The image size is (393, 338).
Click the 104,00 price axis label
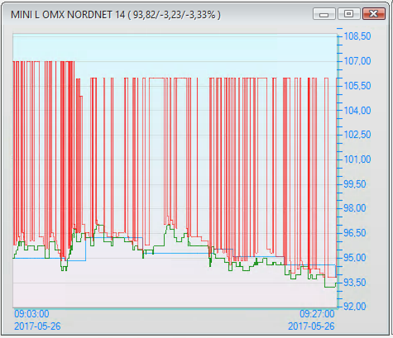357,110
